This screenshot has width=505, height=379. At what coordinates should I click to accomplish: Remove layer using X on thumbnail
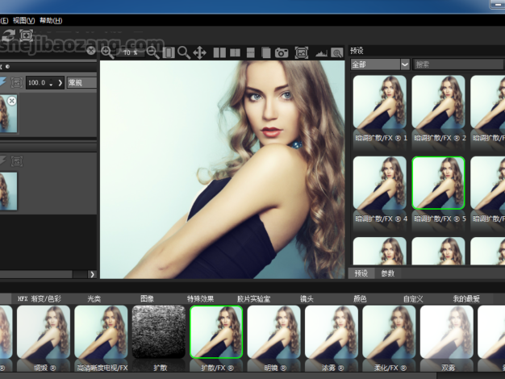click(x=11, y=101)
